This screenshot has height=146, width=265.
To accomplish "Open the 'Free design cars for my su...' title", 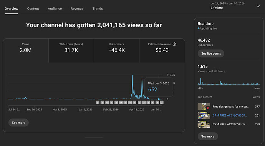I will coord(230,107).
